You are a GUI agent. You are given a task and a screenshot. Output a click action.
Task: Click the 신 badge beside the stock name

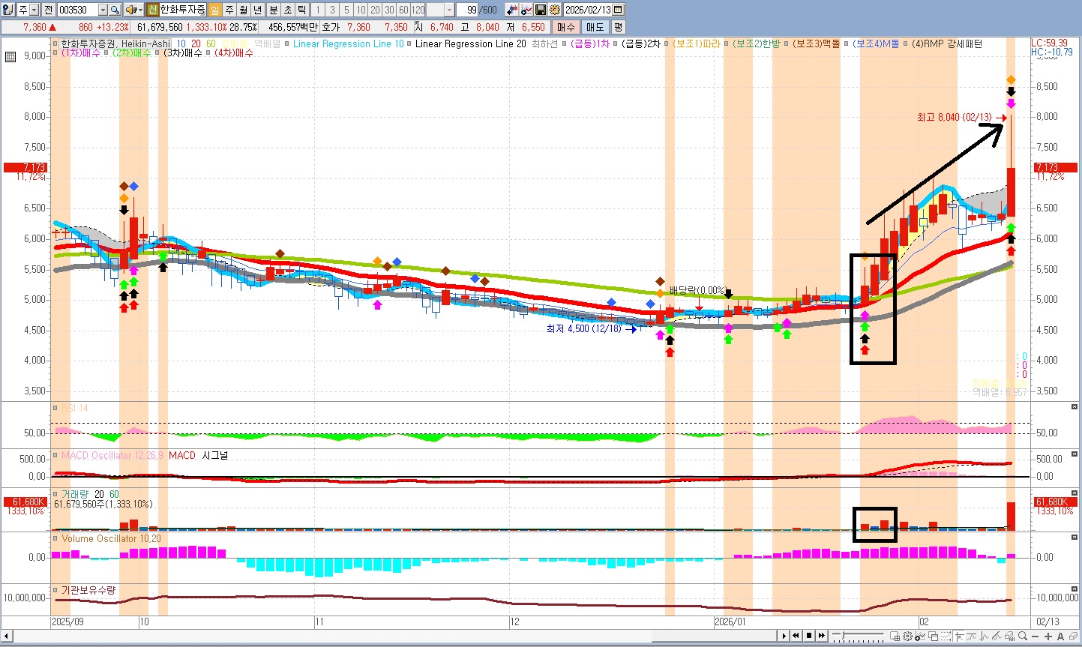[152, 10]
